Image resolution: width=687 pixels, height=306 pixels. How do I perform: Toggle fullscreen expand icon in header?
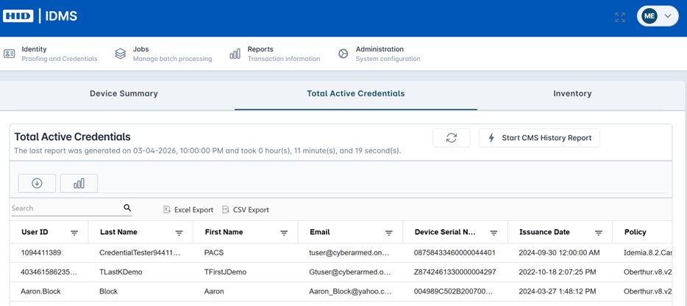pyautogui.click(x=620, y=18)
